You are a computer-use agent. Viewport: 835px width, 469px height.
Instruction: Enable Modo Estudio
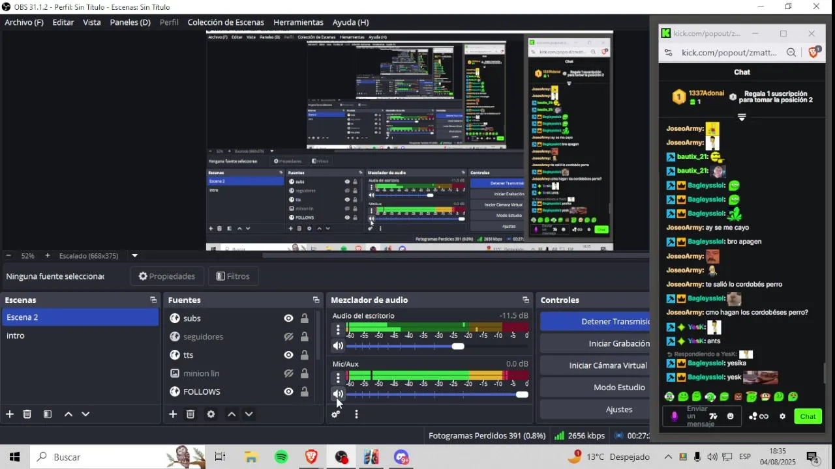pos(595,387)
